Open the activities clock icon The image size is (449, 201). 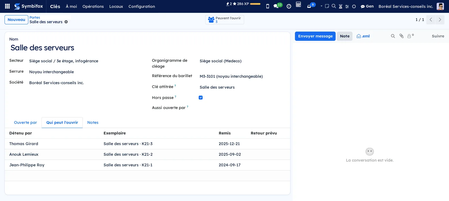coord(289,6)
